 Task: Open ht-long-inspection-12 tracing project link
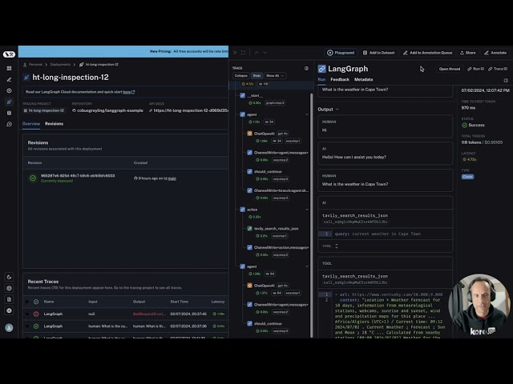(44, 110)
